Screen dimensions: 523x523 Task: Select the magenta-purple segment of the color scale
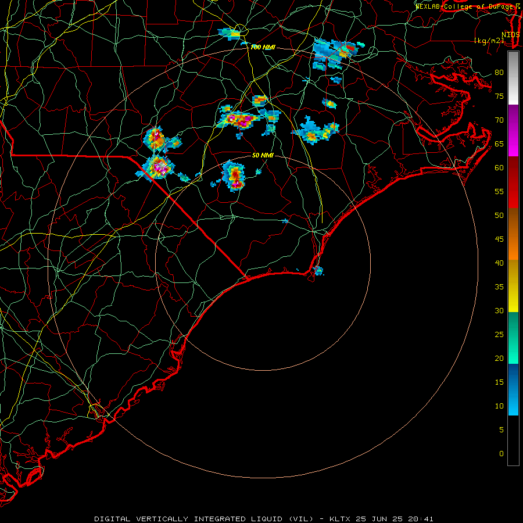pyautogui.click(x=513, y=130)
